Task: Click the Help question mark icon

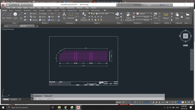Action: click(169, 5)
